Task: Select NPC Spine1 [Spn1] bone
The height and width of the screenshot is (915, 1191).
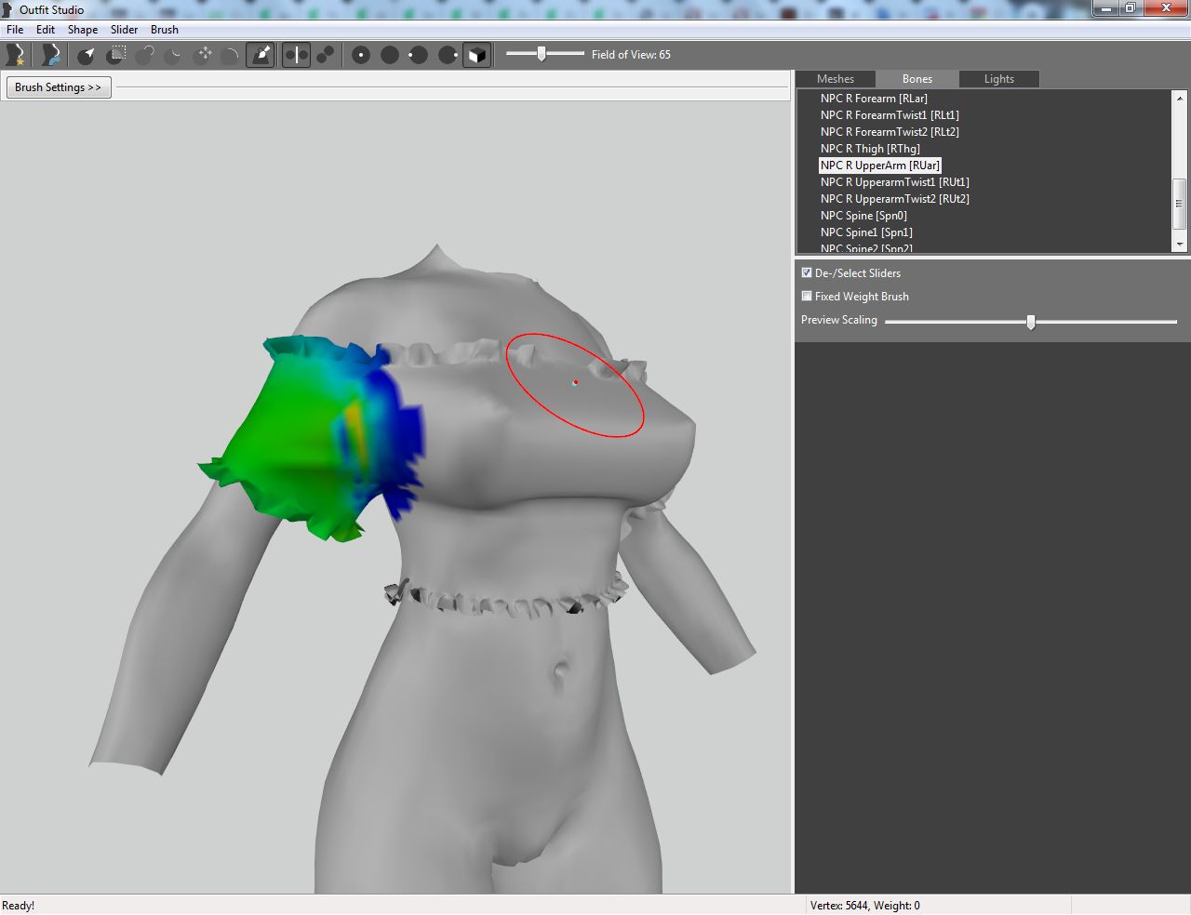Action: pos(866,232)
